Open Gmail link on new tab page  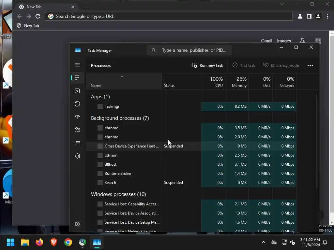click(267, 41)
